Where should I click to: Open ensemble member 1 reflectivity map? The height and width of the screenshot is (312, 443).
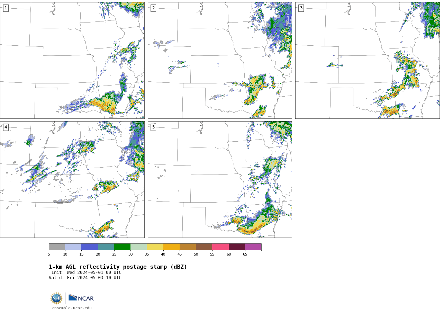pyautogui.click(x=72, y=60)
